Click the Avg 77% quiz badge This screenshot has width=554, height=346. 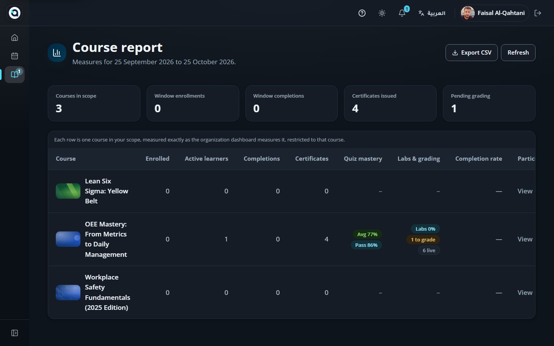pyautogui.click(x=367, y=234)
